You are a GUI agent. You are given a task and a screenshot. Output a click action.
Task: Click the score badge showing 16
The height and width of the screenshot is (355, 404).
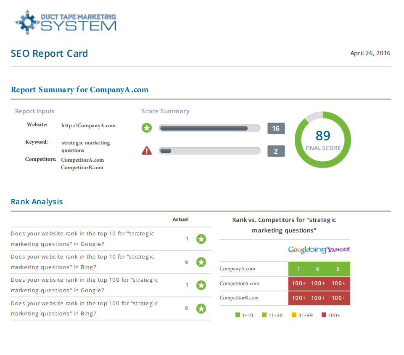point(276,128)
